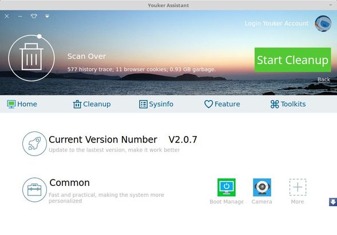Click the green Start Cleanup button
337x235 pixels.
292,59
